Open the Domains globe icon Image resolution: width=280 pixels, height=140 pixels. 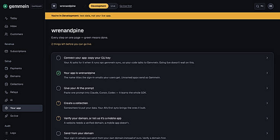[6, 76]
